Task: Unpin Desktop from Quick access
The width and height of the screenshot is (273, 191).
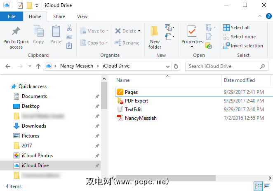Action: [97, 106]
